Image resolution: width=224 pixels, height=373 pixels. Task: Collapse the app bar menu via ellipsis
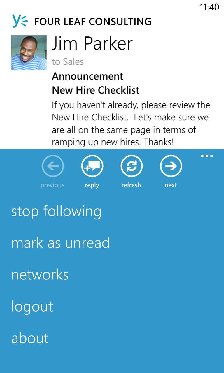[207, 156]
